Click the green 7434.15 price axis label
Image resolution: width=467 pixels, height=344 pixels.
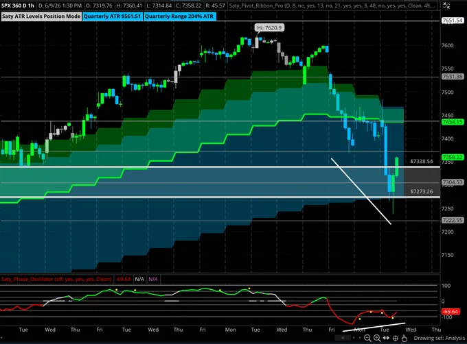tap(453, 122)
